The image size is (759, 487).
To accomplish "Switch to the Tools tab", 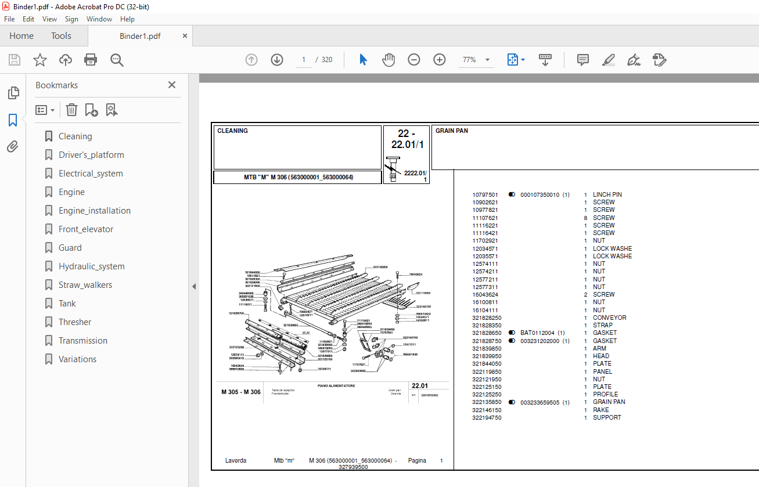I will tap(61, 36).
